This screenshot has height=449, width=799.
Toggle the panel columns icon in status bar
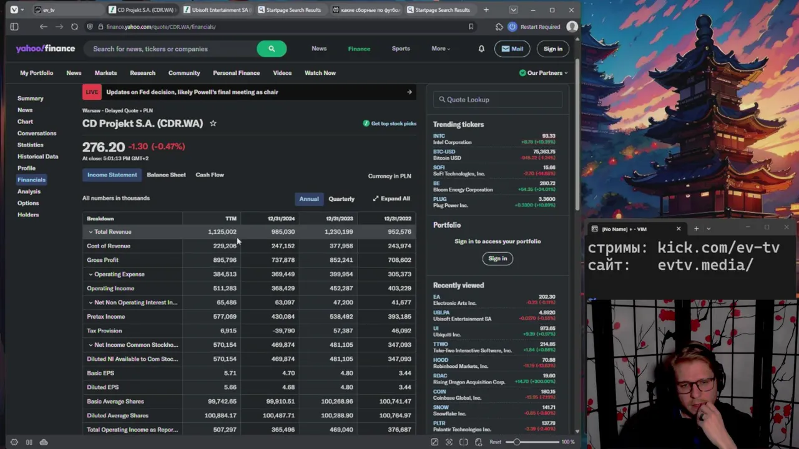[x=29, y=442]
